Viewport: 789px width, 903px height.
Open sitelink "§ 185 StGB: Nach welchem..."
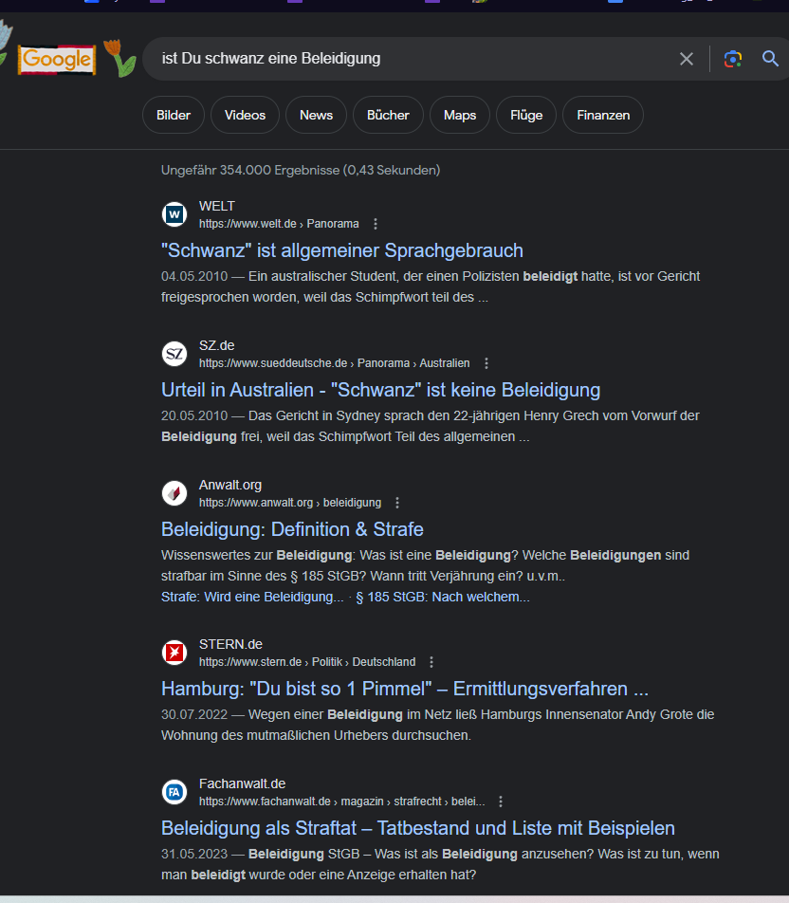point(443,598)
